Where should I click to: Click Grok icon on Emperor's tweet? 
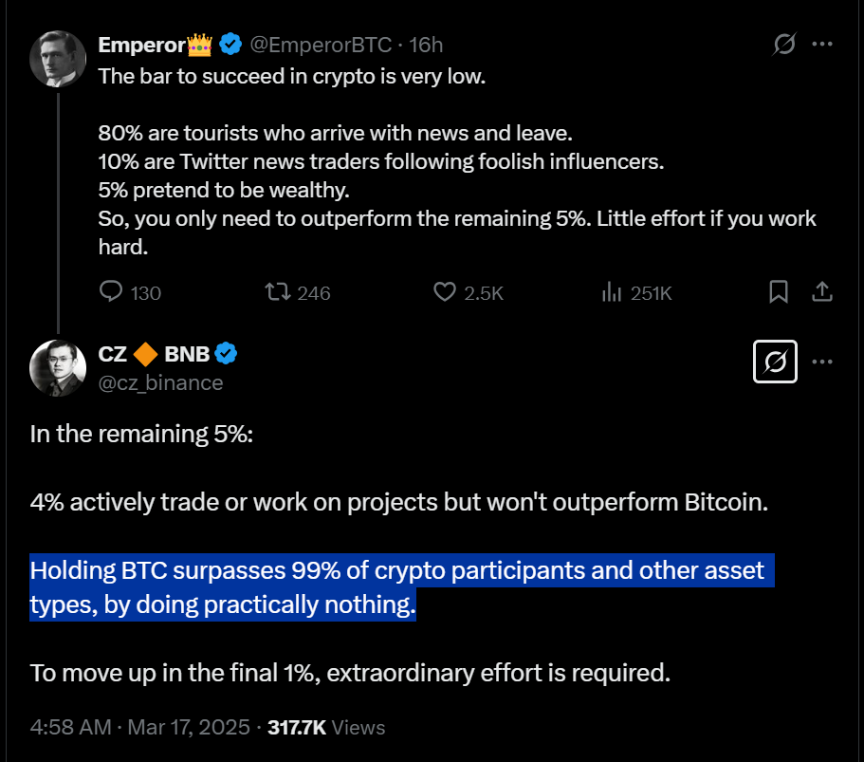pos(784,45)
